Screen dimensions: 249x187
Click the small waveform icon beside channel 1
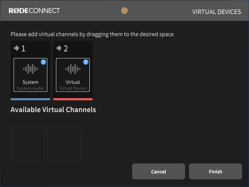16,48
